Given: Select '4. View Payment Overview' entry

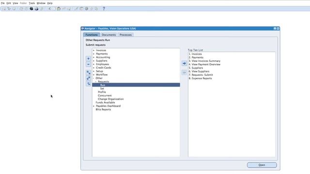Looking at the screenshot, I should (204, 64).
